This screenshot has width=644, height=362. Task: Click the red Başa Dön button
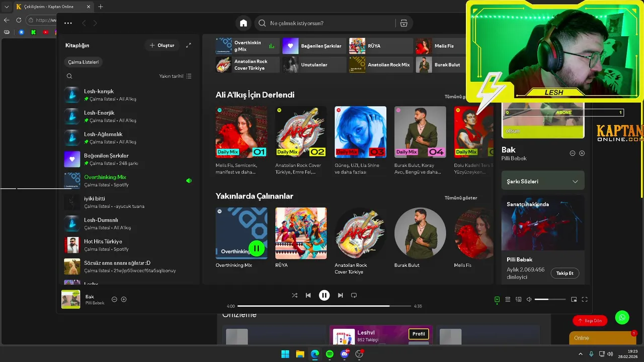[x=590, y=320]
